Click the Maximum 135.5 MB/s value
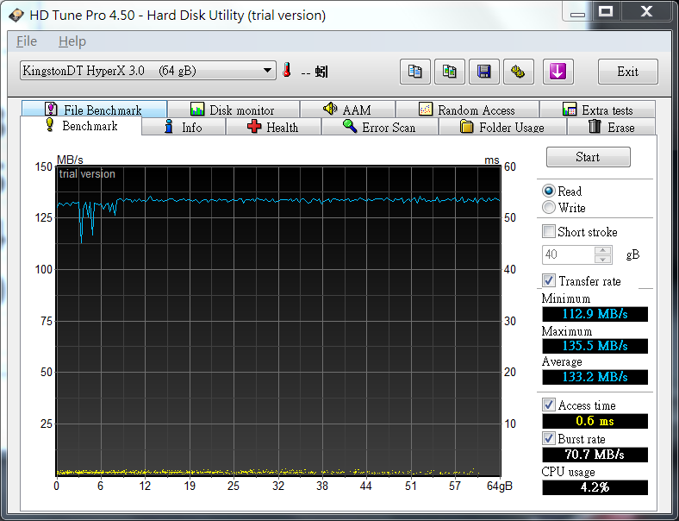The width and height of the screenshot is (679, 521). 595,346
